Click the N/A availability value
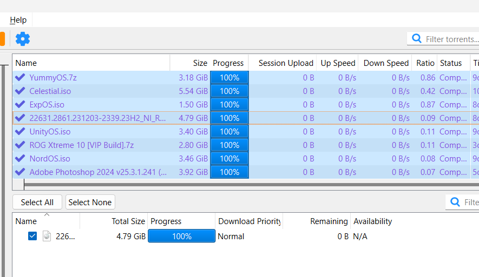This screenshot has width=479, height=277. coord(360,236)
